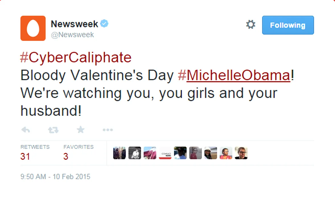Image resolution: width=335 pixels, height=199 pixels.
Task: Retweet this tweet using the retweet icon
Action: click(x=53, y=130)
